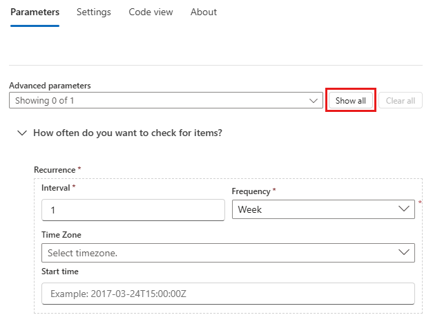Switch to the Parameters tab
Screen dimensions: 433x324
click(x=35, y=12)
